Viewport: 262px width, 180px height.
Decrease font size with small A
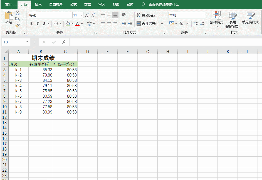tap(93, 15)
